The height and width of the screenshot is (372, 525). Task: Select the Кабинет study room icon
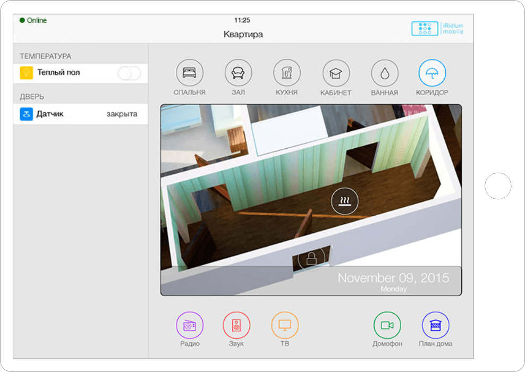tap(336, 73)
